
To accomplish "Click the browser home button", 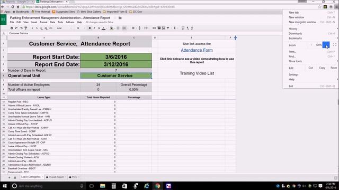I will 18,7.
